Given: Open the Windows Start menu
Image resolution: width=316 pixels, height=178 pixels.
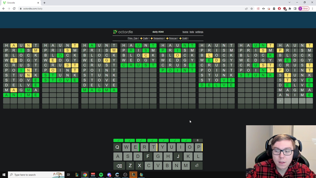Looking at the screenshot, I should [x=4, y=175].
